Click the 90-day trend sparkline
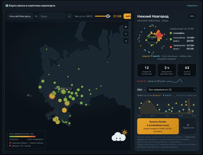The width and height of the screenshot is (203, 155). pos(174,81)
